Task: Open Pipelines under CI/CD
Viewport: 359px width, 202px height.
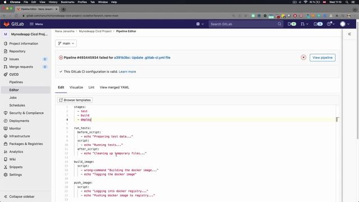Action: [16, 82]
